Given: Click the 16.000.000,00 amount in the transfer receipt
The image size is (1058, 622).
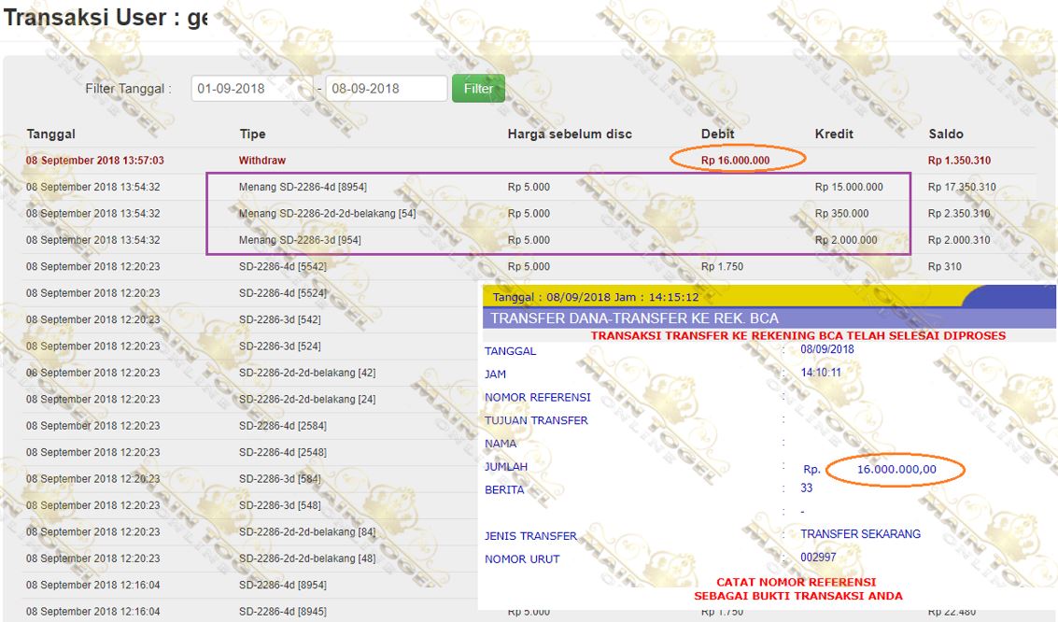Looking at the screenshot, I should (x=896, y=469).
